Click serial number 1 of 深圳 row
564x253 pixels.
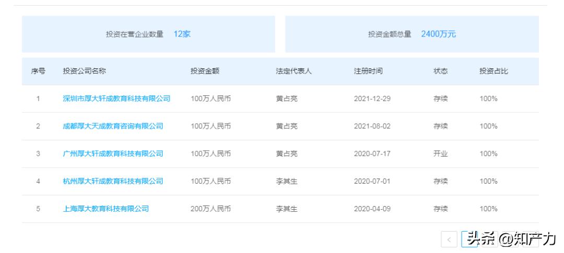pos(38,99)
